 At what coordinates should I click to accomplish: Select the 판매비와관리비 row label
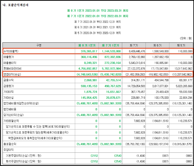pyautogui.click(x=12, y=69)
